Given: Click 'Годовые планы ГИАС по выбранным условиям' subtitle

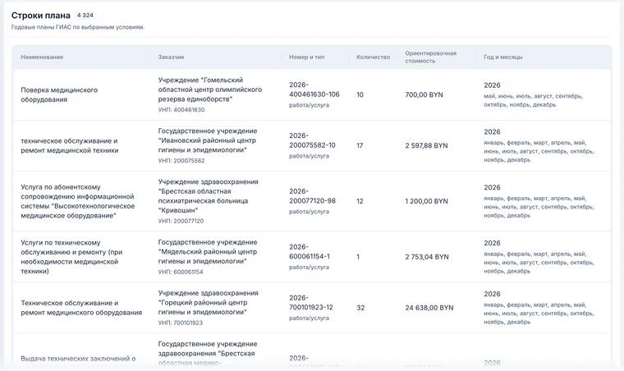Looking at the screenshot, I should 78,27.
